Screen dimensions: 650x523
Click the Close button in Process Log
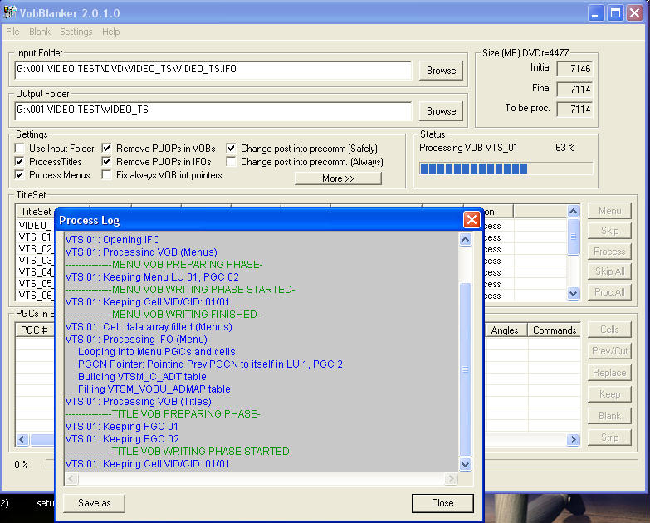(442, 503)
